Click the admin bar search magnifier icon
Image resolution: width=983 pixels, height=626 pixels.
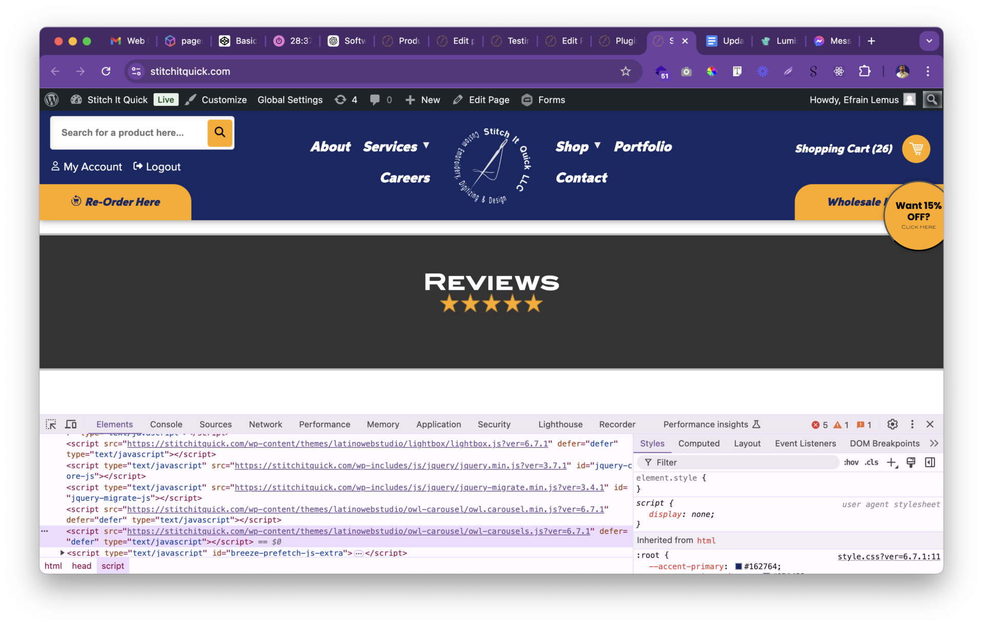932,100
